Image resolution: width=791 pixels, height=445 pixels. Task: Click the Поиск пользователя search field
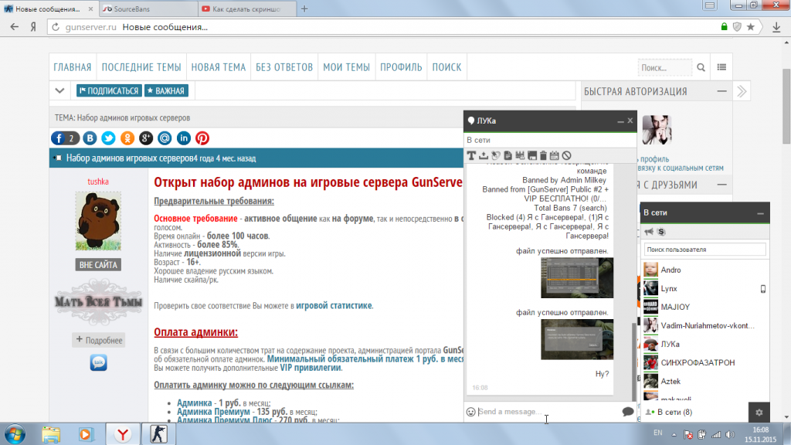pos(704,250)
